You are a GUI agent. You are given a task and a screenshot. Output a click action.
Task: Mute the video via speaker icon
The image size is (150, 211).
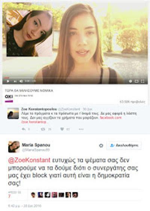pyautogui.click(x=21, y=81)
